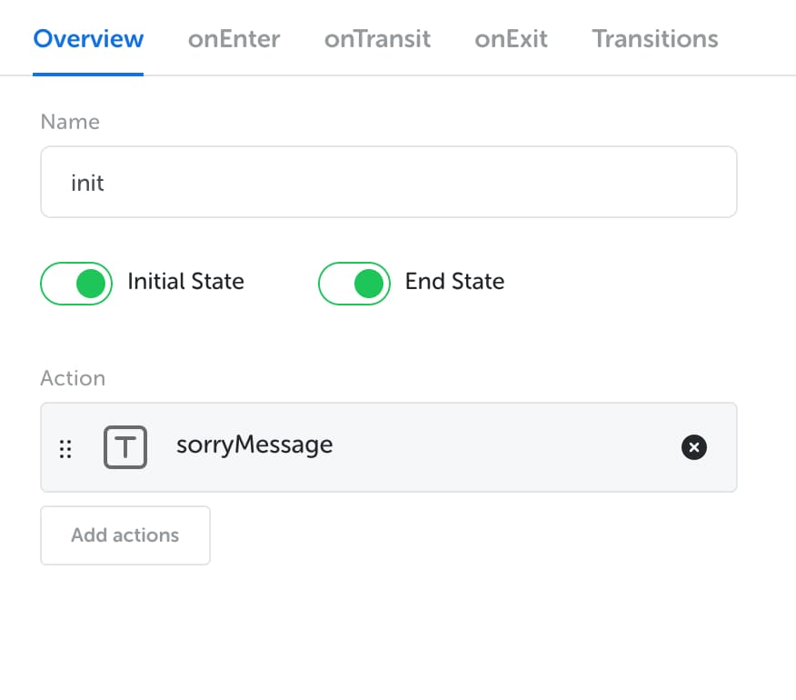
Task: Toggle the Initial State switch off
Action: point(76,283)
